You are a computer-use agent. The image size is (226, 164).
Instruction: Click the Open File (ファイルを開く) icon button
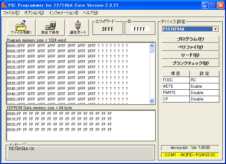coord(21,27)
